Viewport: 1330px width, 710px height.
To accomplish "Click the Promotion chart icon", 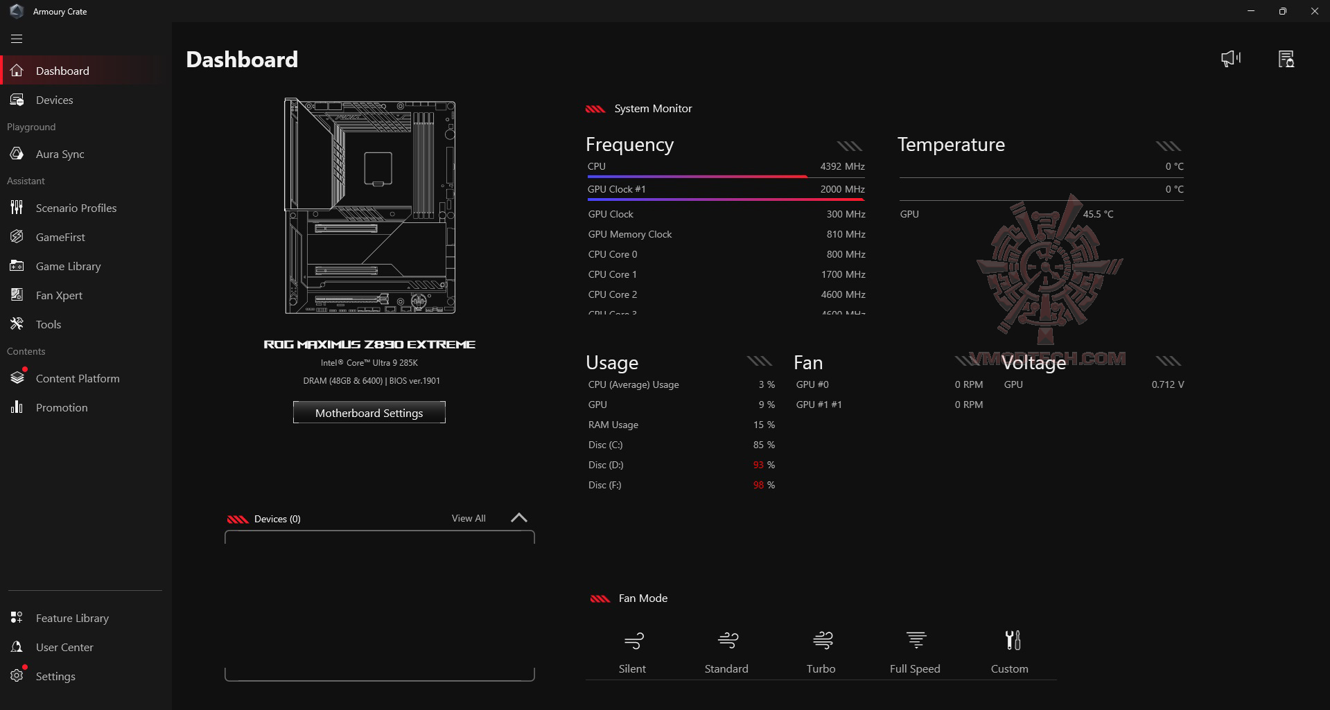I will (x=17, y=407).
